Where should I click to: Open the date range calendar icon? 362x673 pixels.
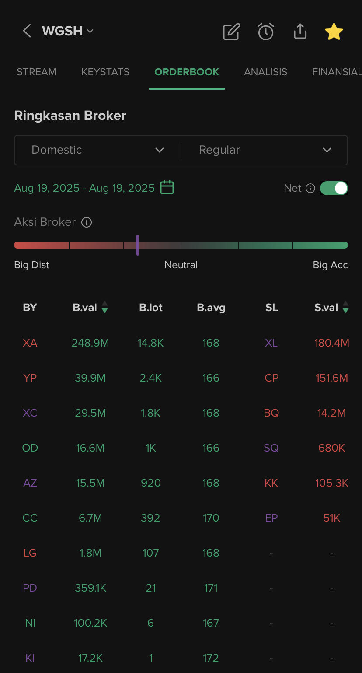click(167, 188)
